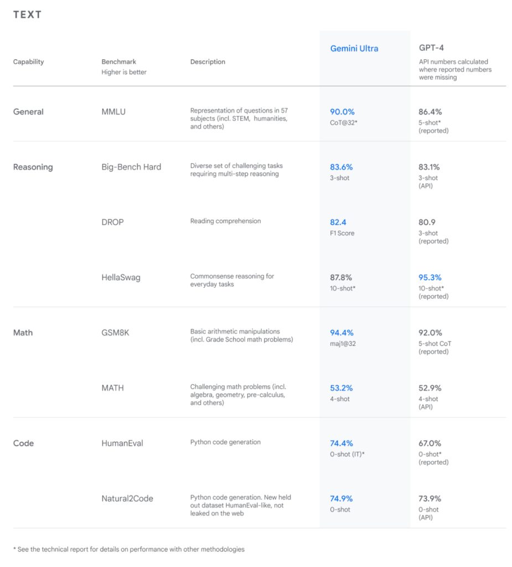Click Gemini Ultra's 90.0% MMLU score
Viewport: 512px width, 567px height.
pos(342,112)
